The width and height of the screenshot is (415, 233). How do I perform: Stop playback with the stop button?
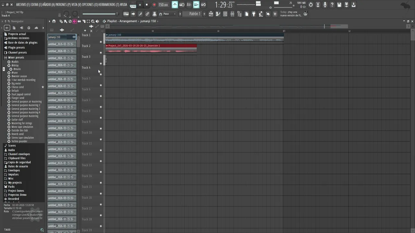click(147, 5)
